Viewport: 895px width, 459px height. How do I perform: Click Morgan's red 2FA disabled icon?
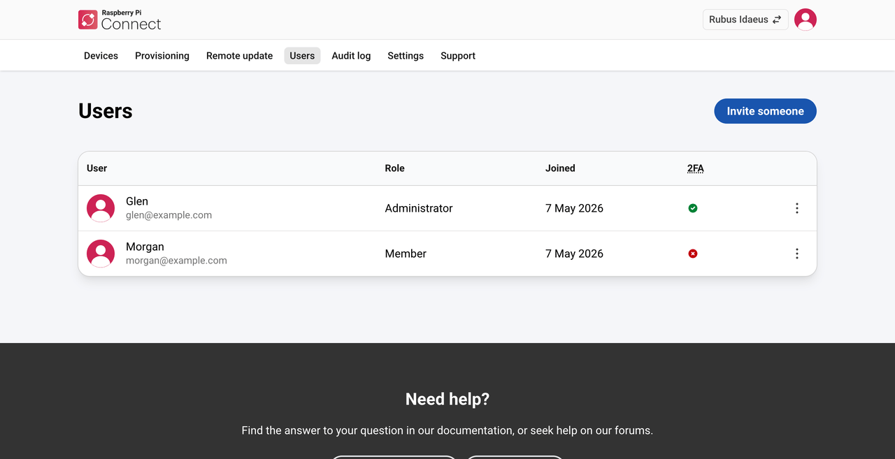click(693, 254)
